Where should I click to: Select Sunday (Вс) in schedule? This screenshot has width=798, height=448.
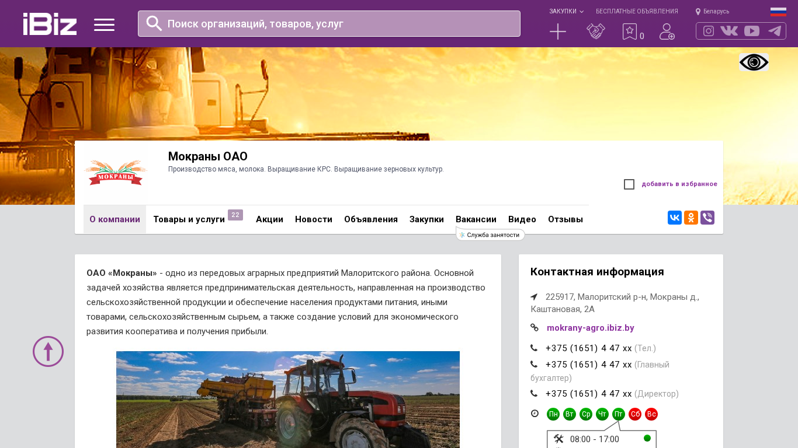point(651,414)
